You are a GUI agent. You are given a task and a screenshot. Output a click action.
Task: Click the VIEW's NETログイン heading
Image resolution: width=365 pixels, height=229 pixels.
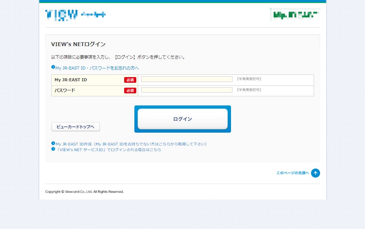click(x=78, y=44)
